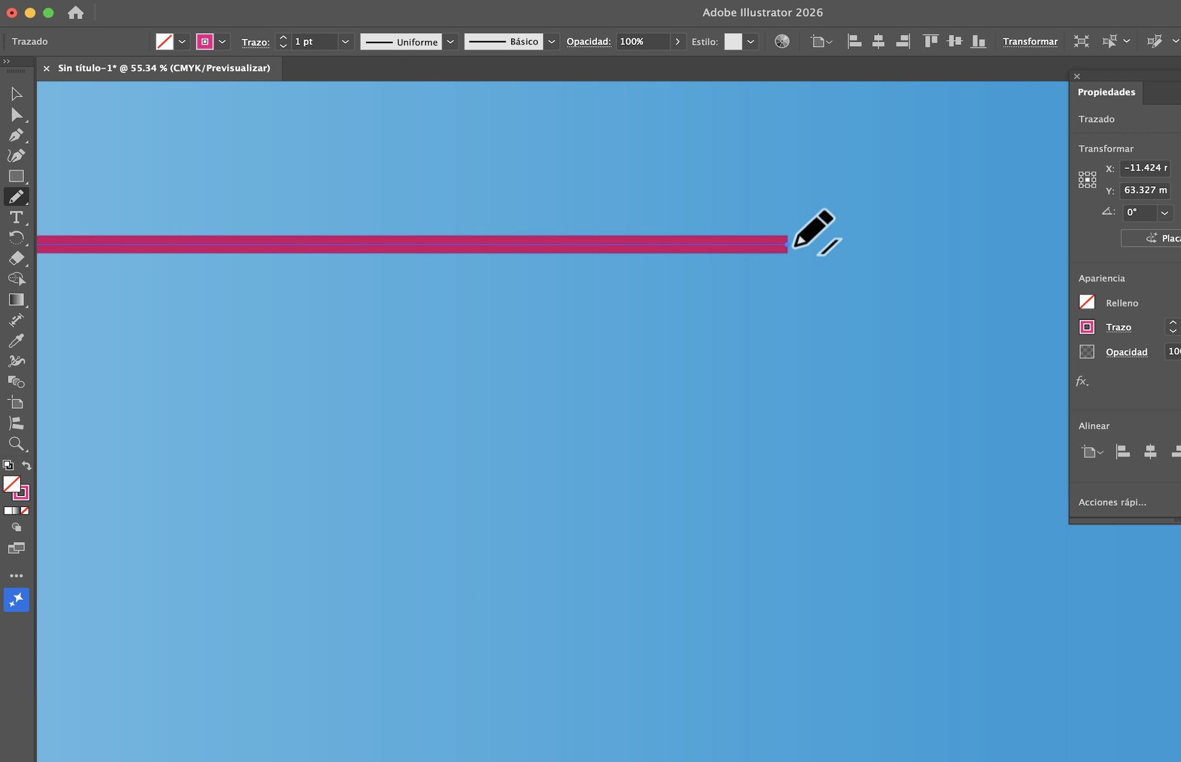
Task: Click the Sin título-1 document tab
Action: pos(163,68)
